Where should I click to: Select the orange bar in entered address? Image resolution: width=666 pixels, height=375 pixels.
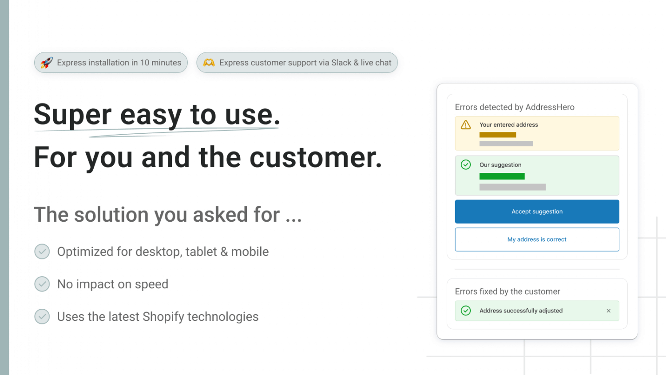pyautogui.click(x=498, y=135)
